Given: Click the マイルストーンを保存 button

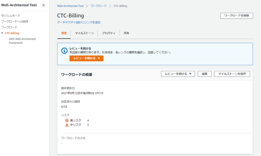Looking at the screenshot, I should 232,74.
